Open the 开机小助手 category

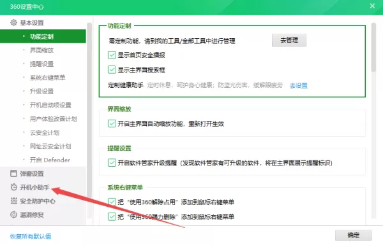pyautogui.click(x=34, y=187)
